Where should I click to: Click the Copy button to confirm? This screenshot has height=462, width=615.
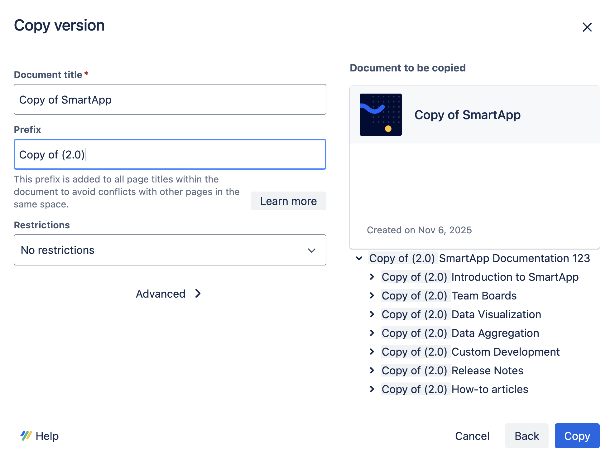point(577,436)
